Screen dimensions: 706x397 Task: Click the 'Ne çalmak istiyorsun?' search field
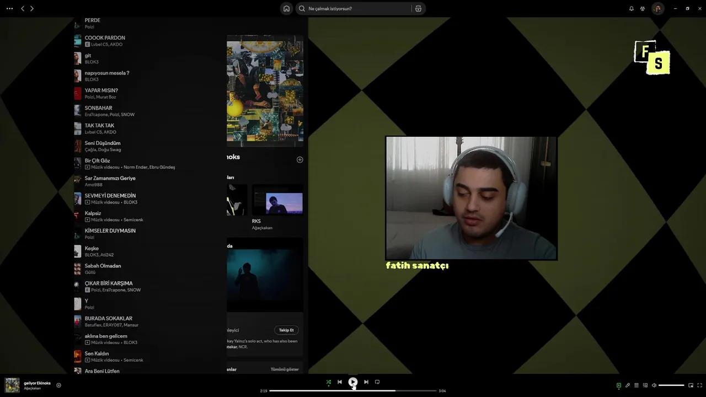353,8
